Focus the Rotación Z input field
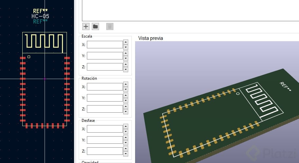This screenshot has height=163, width=299. [105, 109]
